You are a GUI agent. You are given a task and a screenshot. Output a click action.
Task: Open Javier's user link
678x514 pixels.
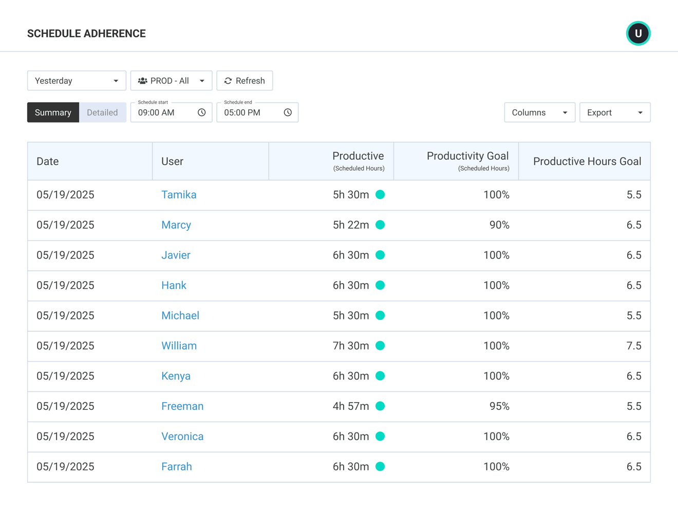tap(176, 255)
